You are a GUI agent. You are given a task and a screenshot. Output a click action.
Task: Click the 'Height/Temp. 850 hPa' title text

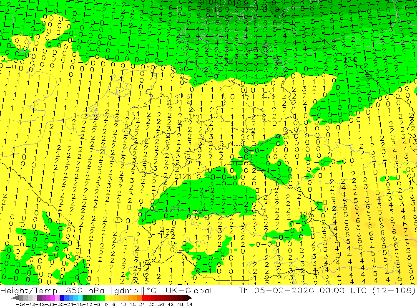[53, 291]
